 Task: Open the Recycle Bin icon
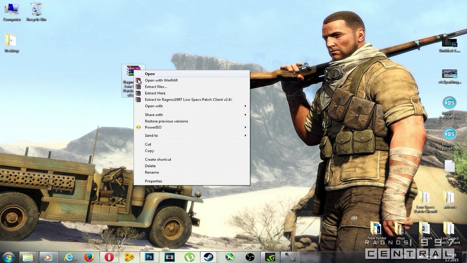pos(36,12)
